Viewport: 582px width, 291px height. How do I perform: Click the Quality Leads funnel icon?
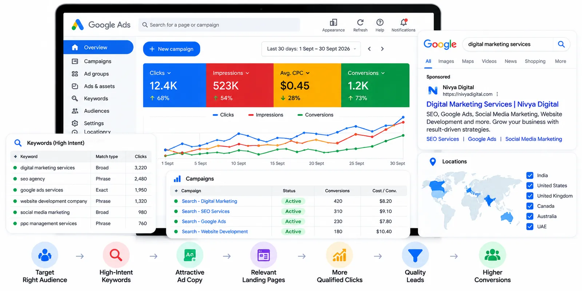(x=415, y=255)
